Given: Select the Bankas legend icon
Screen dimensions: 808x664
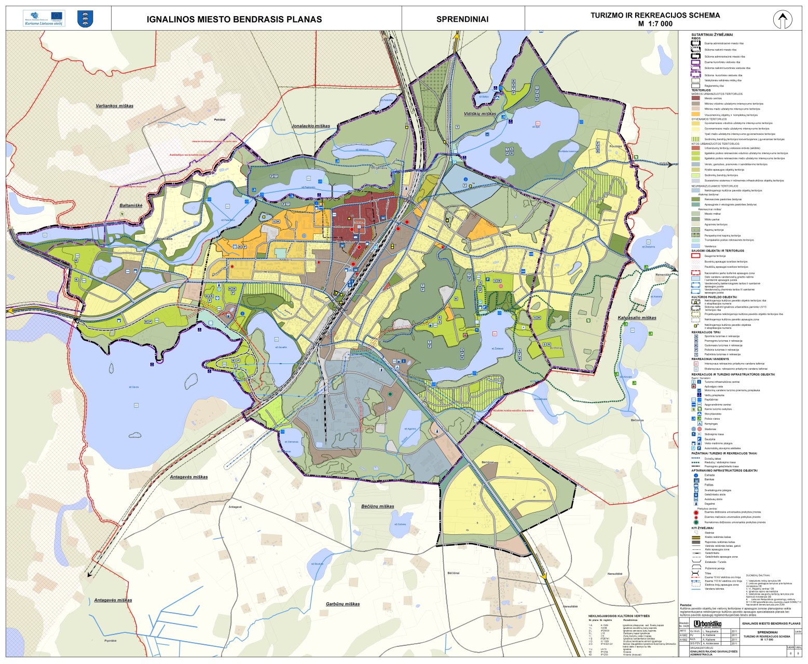Looking at the screenshot, I should (x=696, y=480).
